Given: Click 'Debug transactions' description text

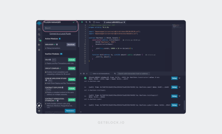Looking at the screenshot, I should [x=53, y=48].
